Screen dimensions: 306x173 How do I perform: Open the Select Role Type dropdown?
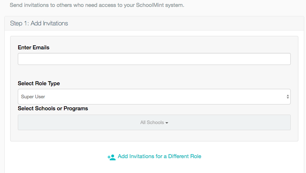coord(154,96)
